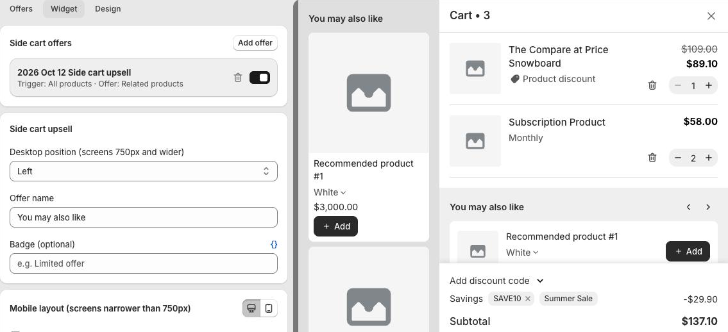This screenshot has height=332, width=728.
Task: Open the Desktop position dropdown
Action: pos(144,171)
